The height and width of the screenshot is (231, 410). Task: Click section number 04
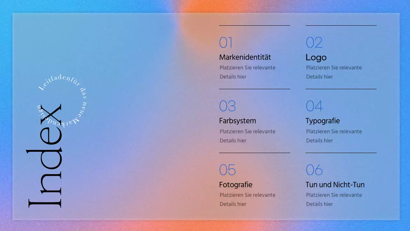point(314,106)
